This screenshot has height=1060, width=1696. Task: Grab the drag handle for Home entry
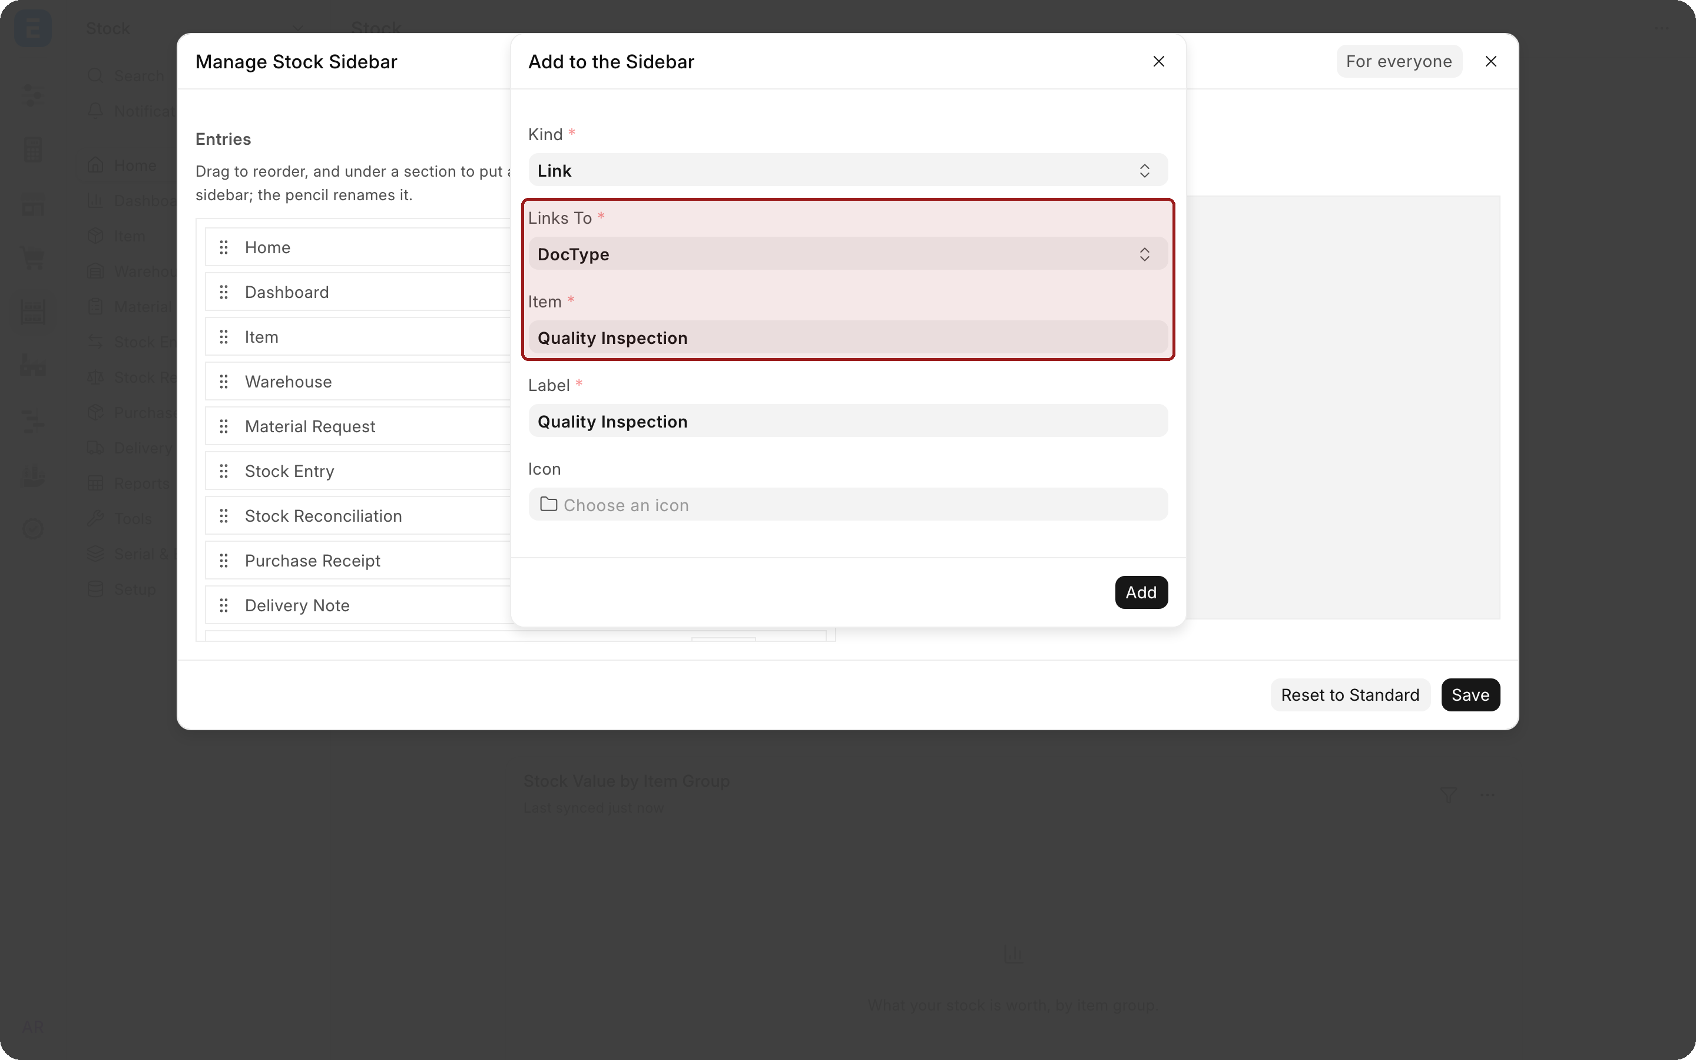tap(224, 247)
